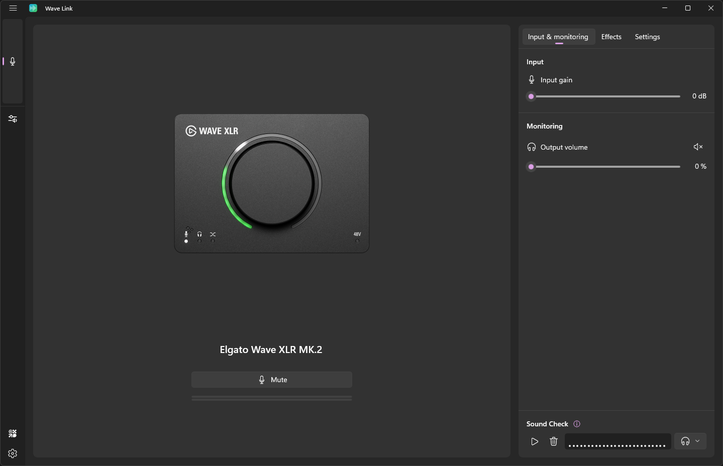723x466 pixels.
Task: Click the hamburger menu icon
Action: (13, 8)
